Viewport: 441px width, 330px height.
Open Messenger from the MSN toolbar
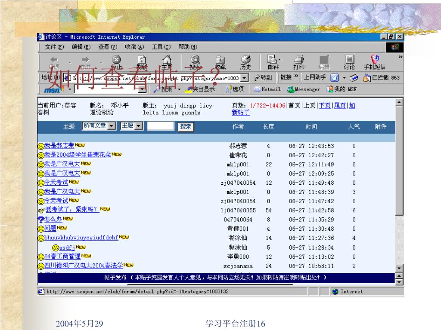coord(304,89)
